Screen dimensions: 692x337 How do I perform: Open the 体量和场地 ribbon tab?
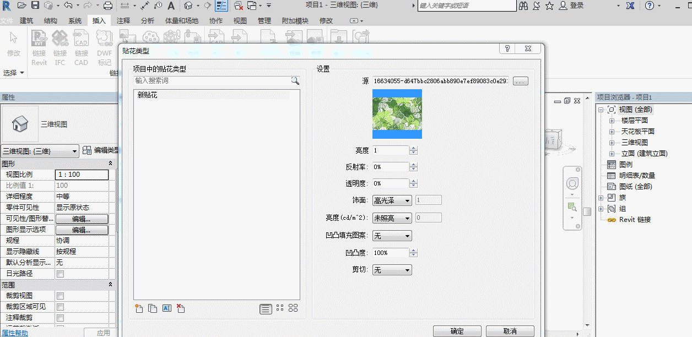(182, 21)
